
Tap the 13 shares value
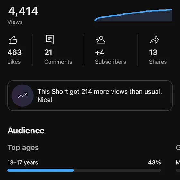[x=153, y=52]
